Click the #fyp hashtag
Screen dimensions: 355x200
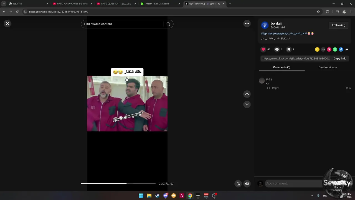[264, 34]
